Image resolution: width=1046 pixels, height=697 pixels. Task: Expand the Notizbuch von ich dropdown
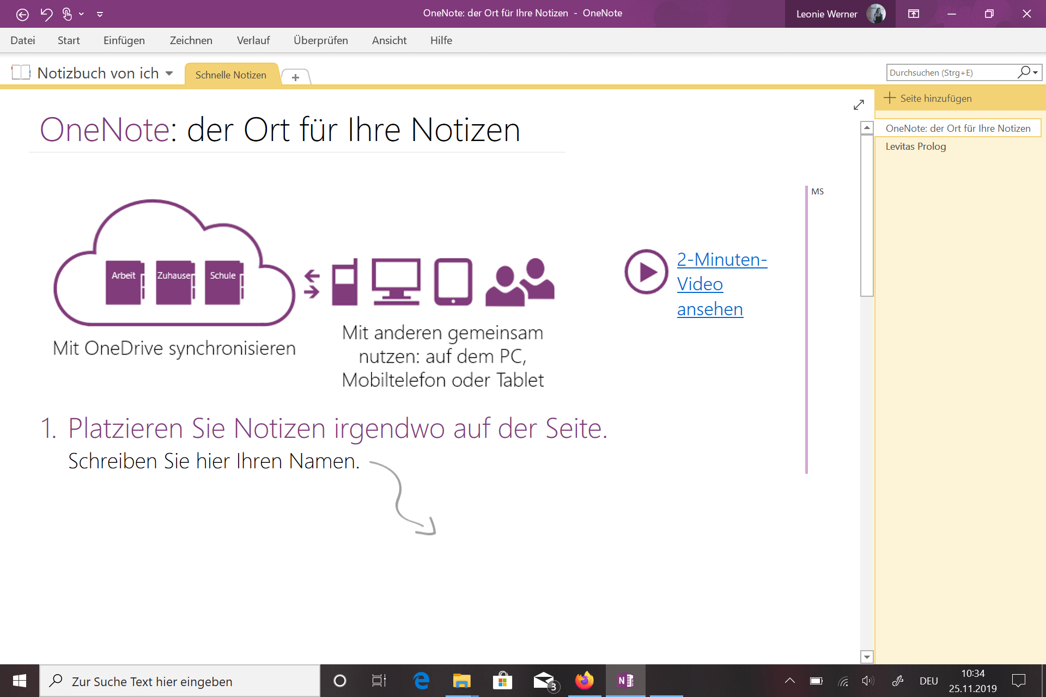[169, 74]
